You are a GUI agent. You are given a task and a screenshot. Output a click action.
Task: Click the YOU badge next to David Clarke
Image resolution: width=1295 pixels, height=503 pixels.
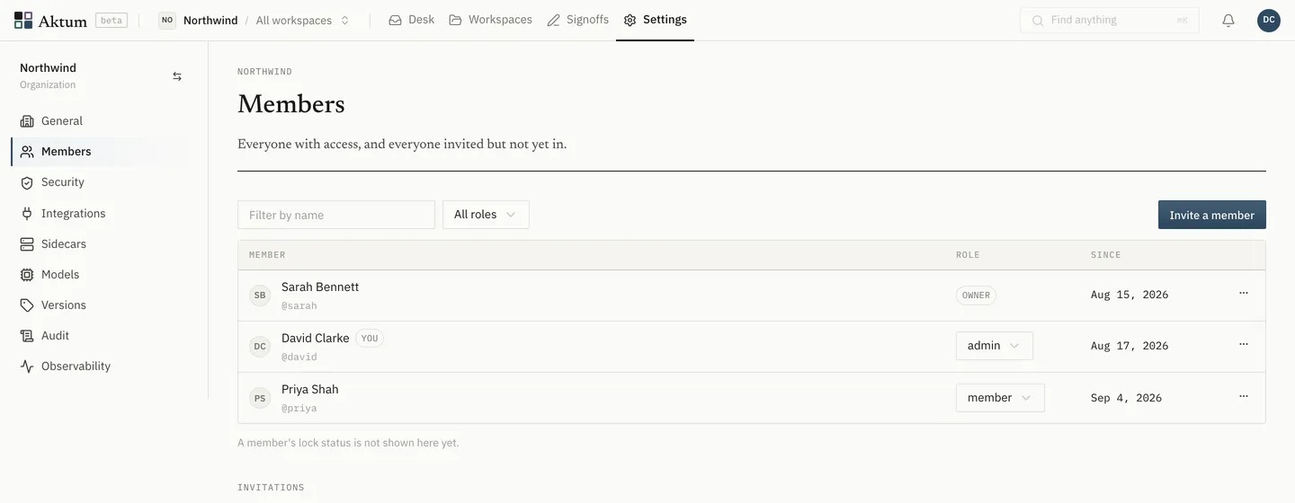(370, 339)
